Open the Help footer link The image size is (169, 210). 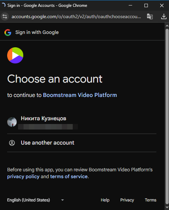105,200
